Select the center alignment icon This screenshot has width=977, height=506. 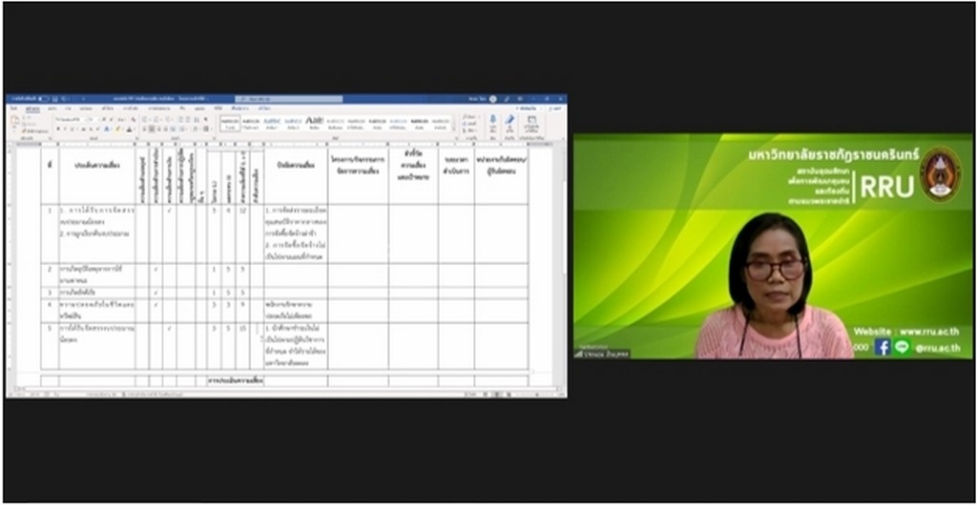152,129
